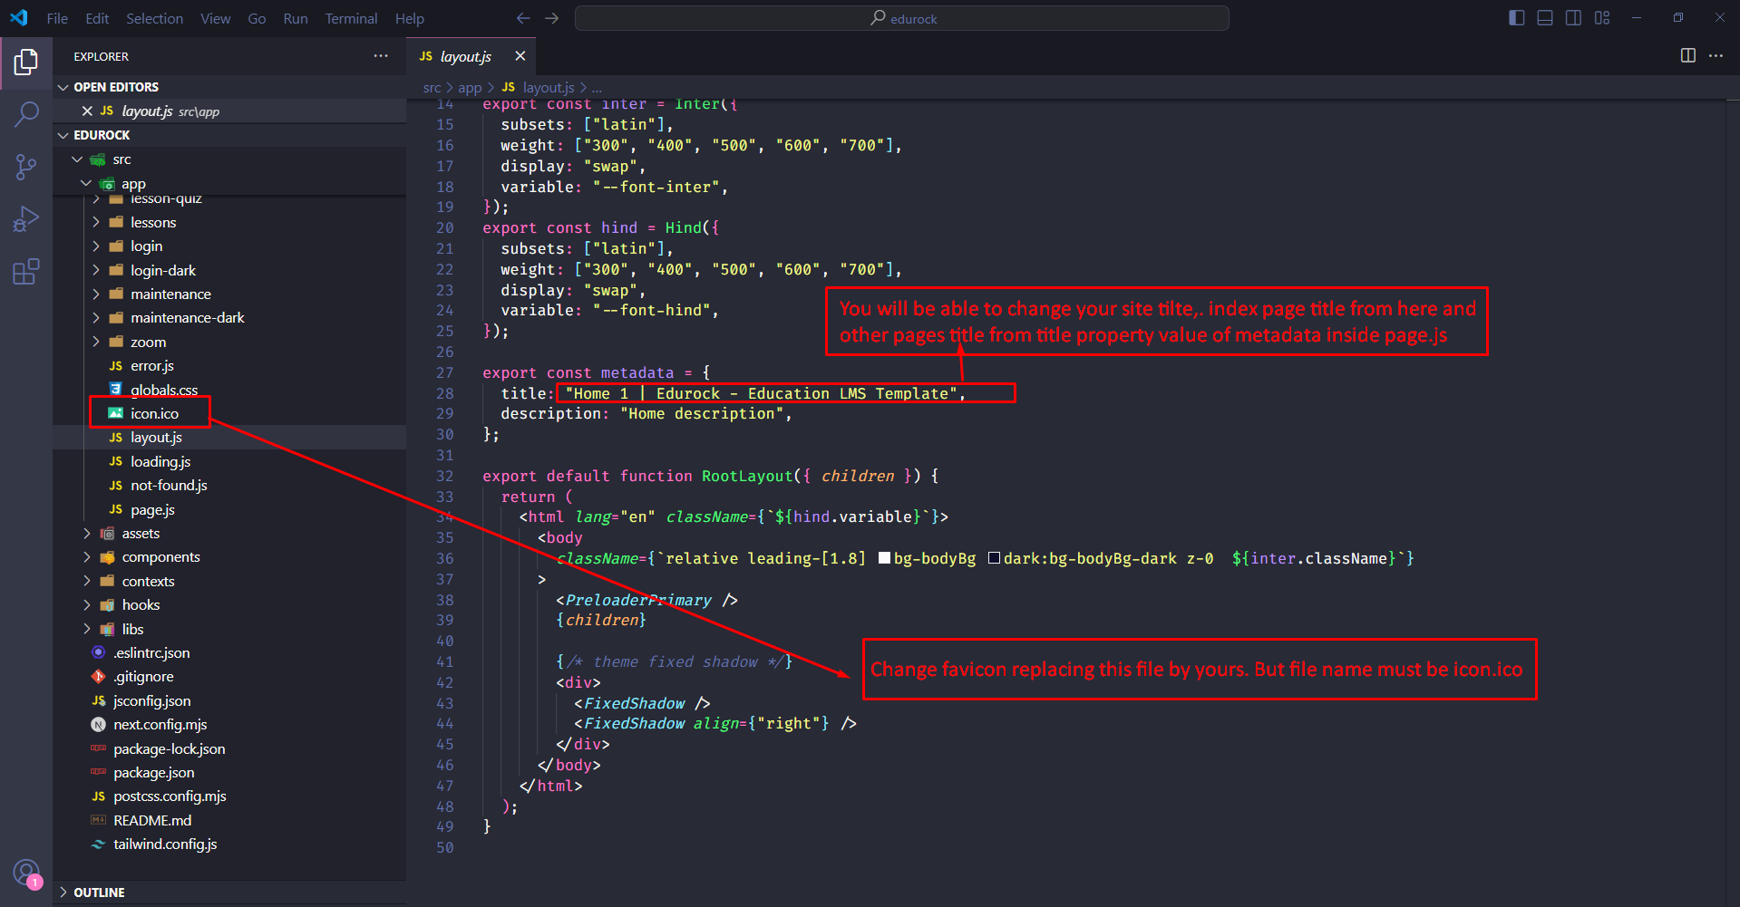
Task: Close layout.js in Open Editors list
Action: tap(87, 111)
